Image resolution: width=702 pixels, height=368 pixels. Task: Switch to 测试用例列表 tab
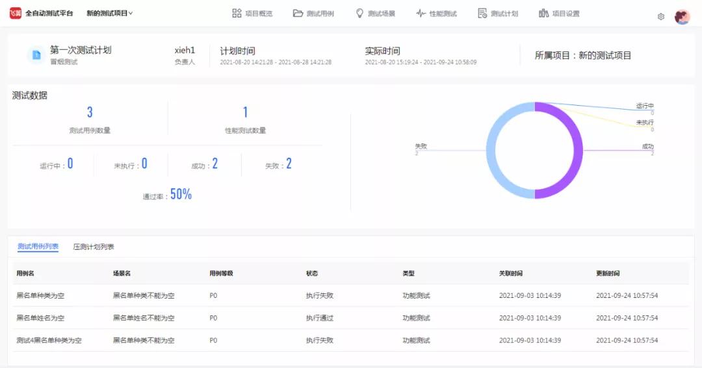[x=38, y=247]
